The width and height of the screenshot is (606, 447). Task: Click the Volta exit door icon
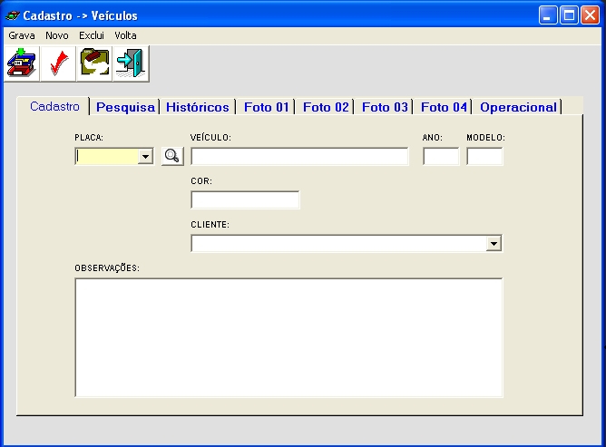coord(131,64)
